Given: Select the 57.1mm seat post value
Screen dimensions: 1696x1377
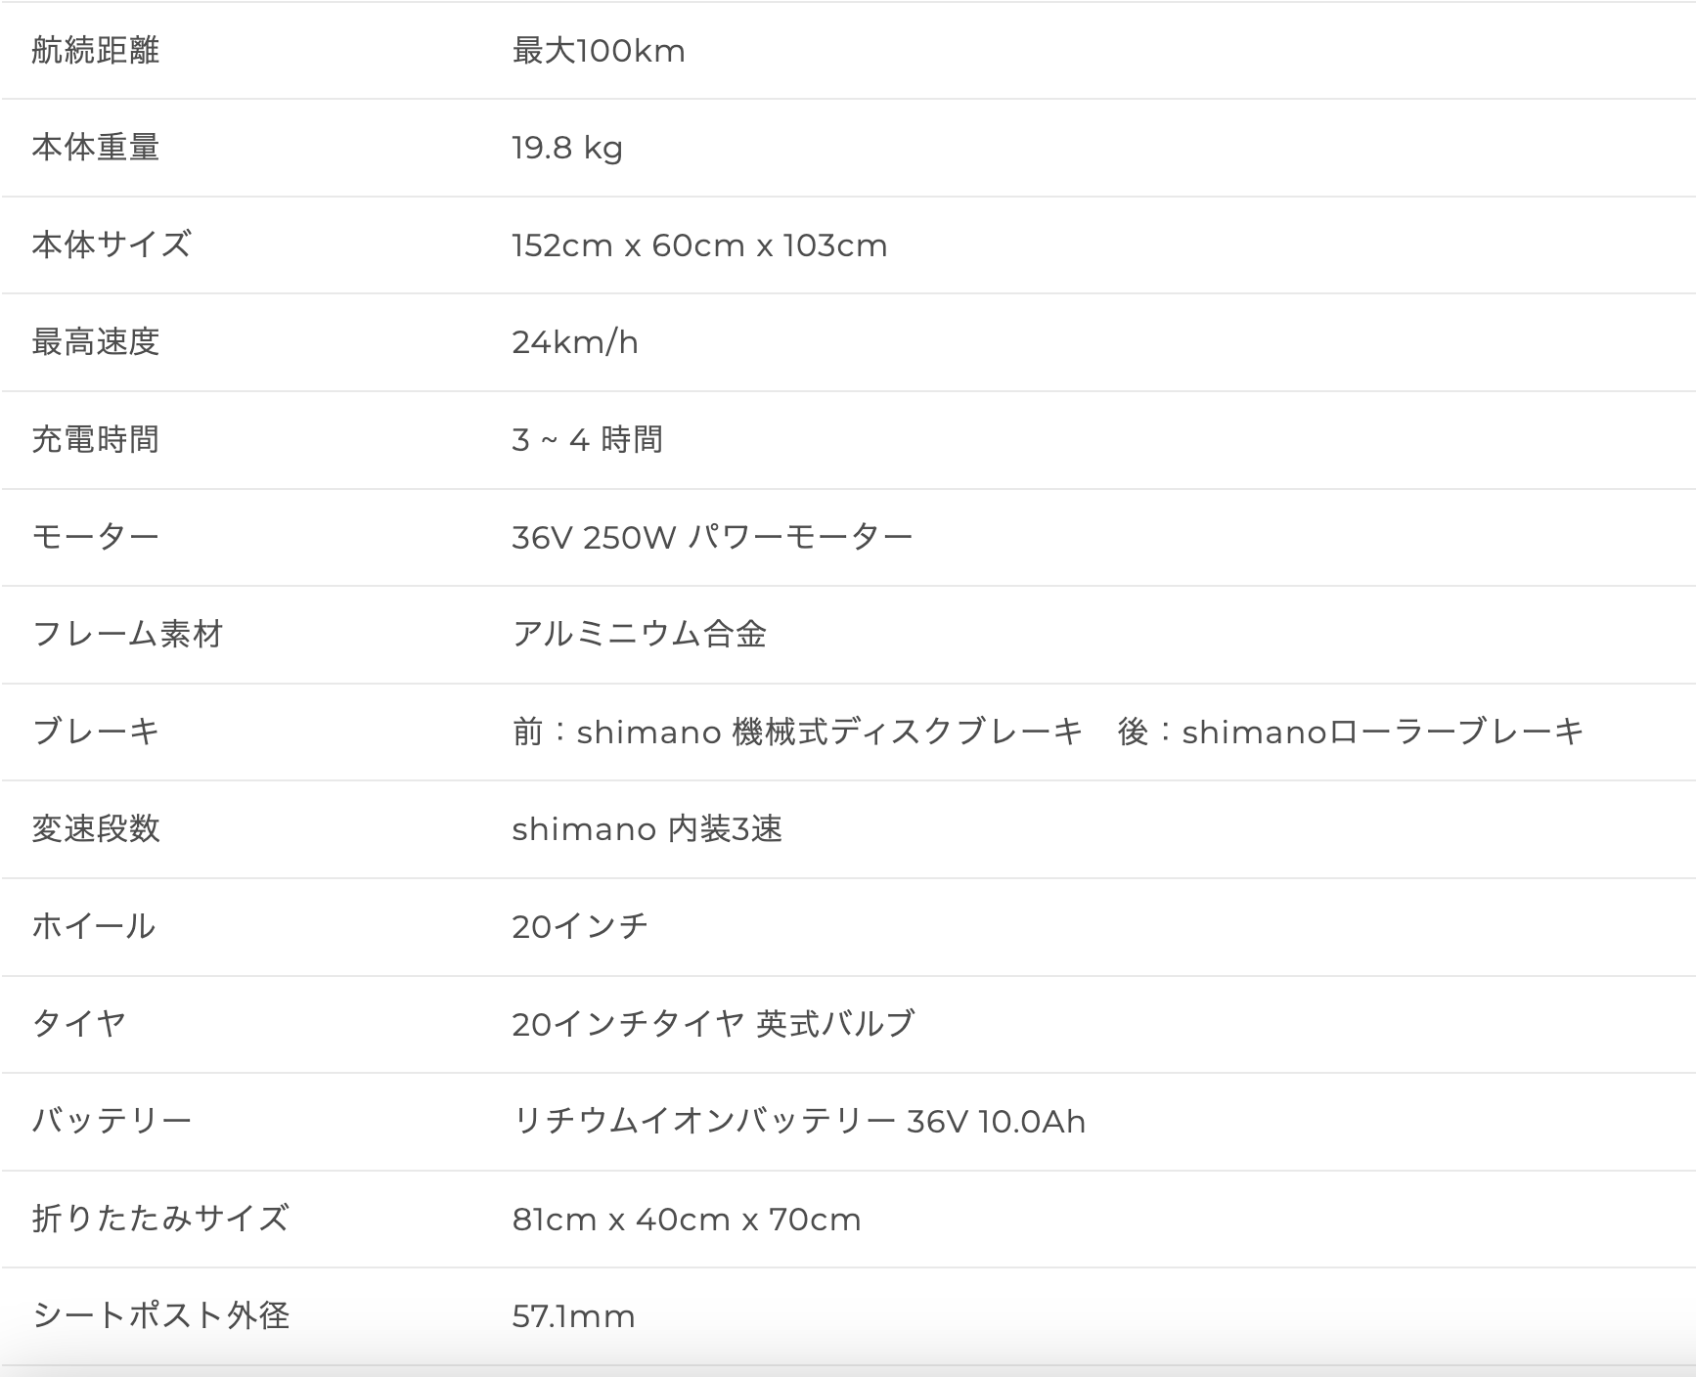Looking at the screenshot, I should [573, 1315].
